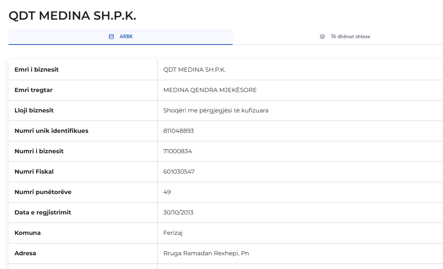This screenshot has width=443, height=269.
Task: Select the label Emri tregtar
Action: pos(33,90)
